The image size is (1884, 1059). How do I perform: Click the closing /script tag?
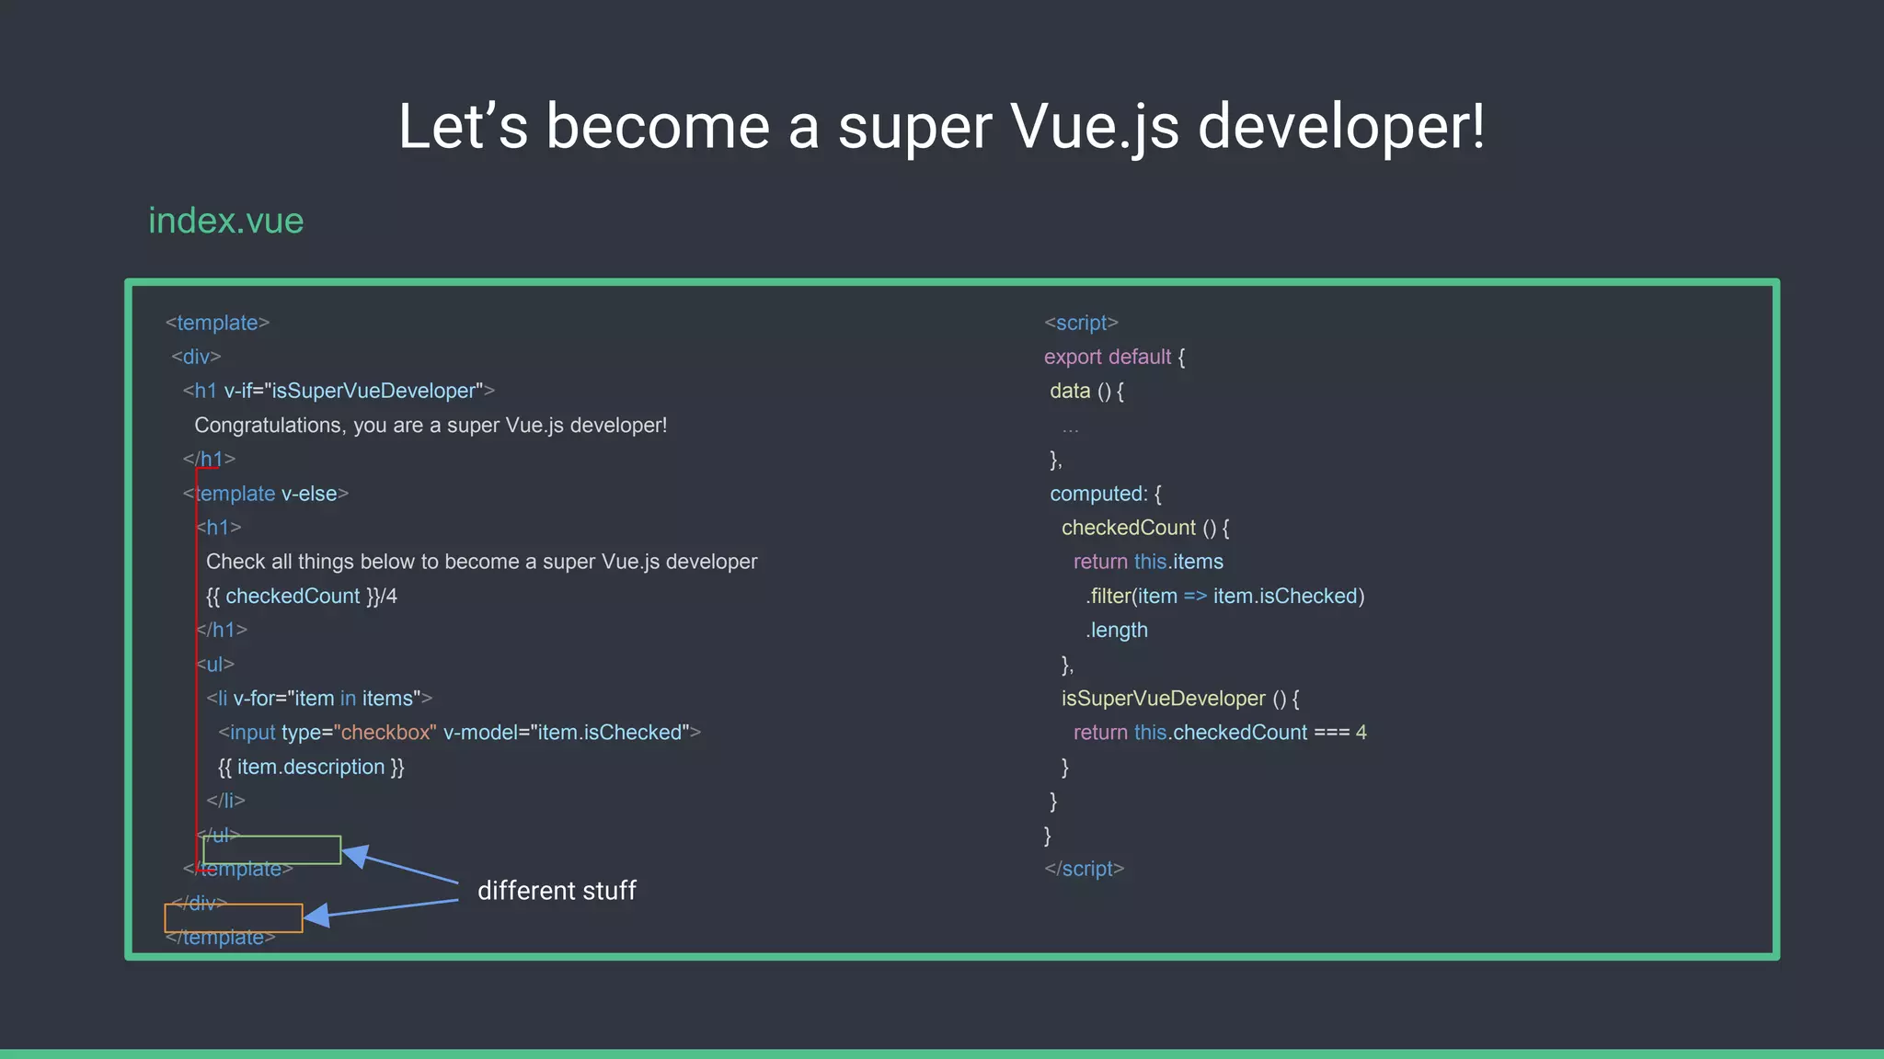click(x=1084, y=869)
